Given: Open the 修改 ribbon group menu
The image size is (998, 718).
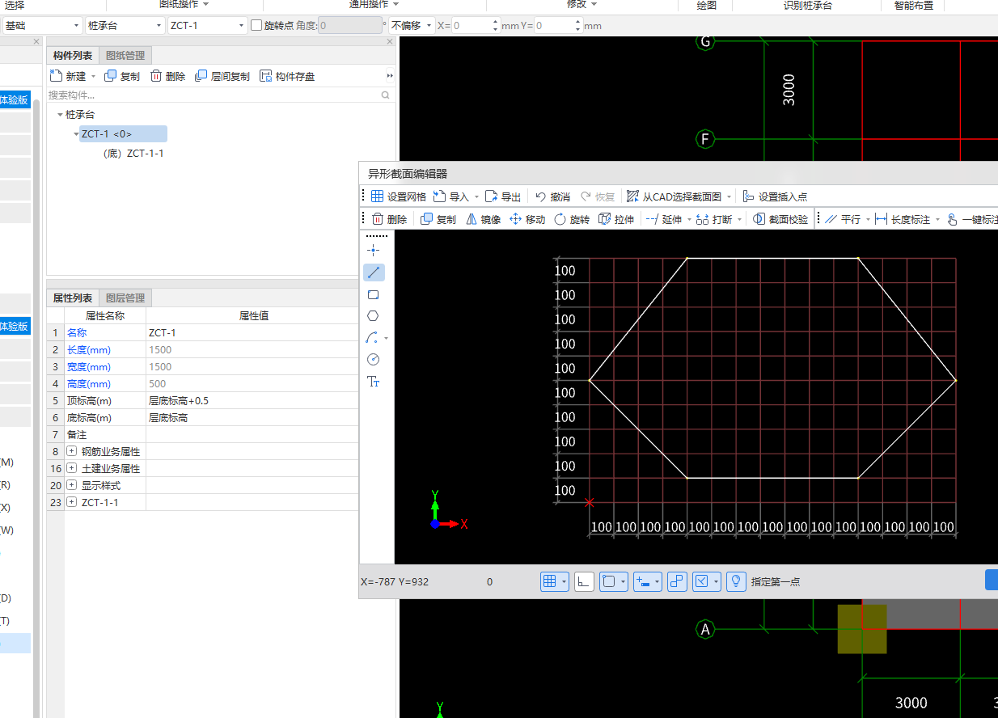Looking at the screenshot, I should (582, 4).
